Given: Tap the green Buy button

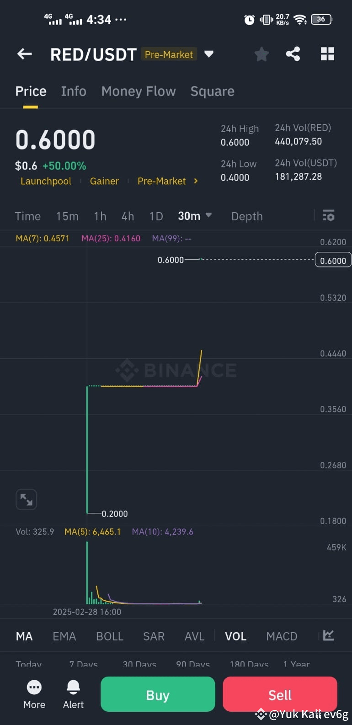Looking at the screenshot, I should (x=157, y=694).
